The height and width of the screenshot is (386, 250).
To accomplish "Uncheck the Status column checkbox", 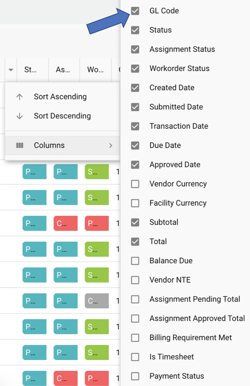I will pos(135,30).
